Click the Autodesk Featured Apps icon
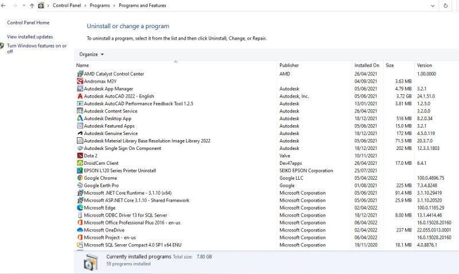Image resolution: width=459 pixels, height=274 pixels. (80, 126)
